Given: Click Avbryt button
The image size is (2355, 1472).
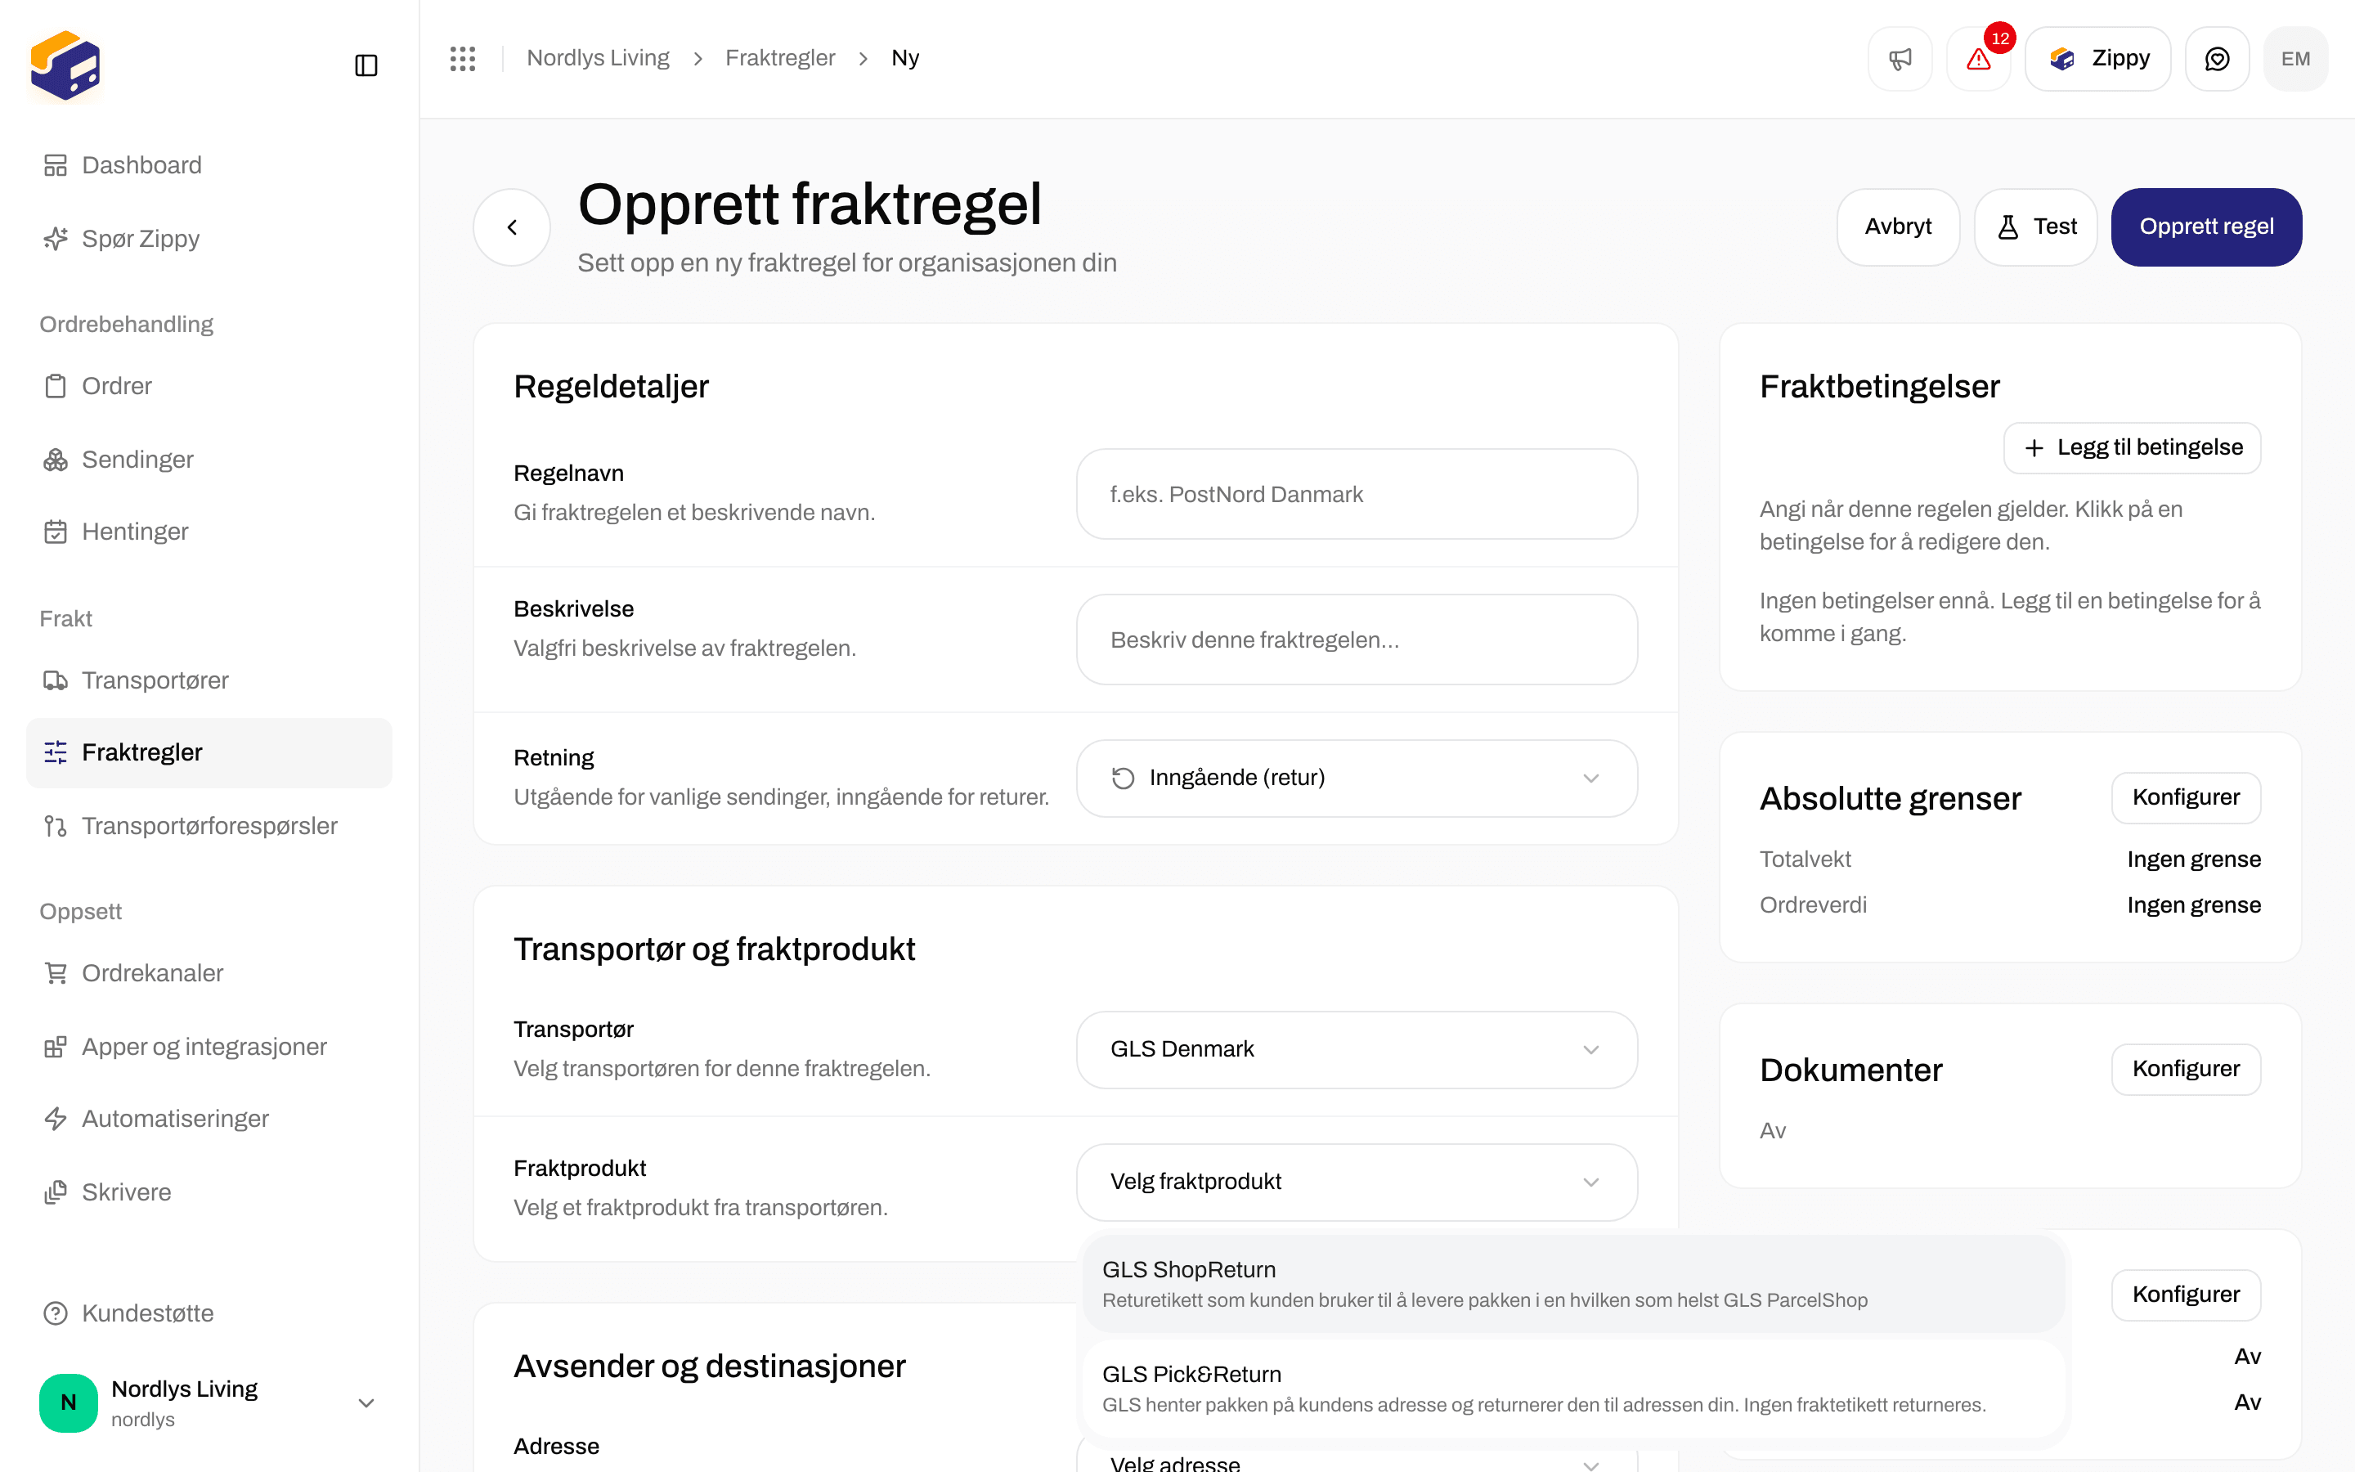Looking at the screenshot, I should 1898,227.
